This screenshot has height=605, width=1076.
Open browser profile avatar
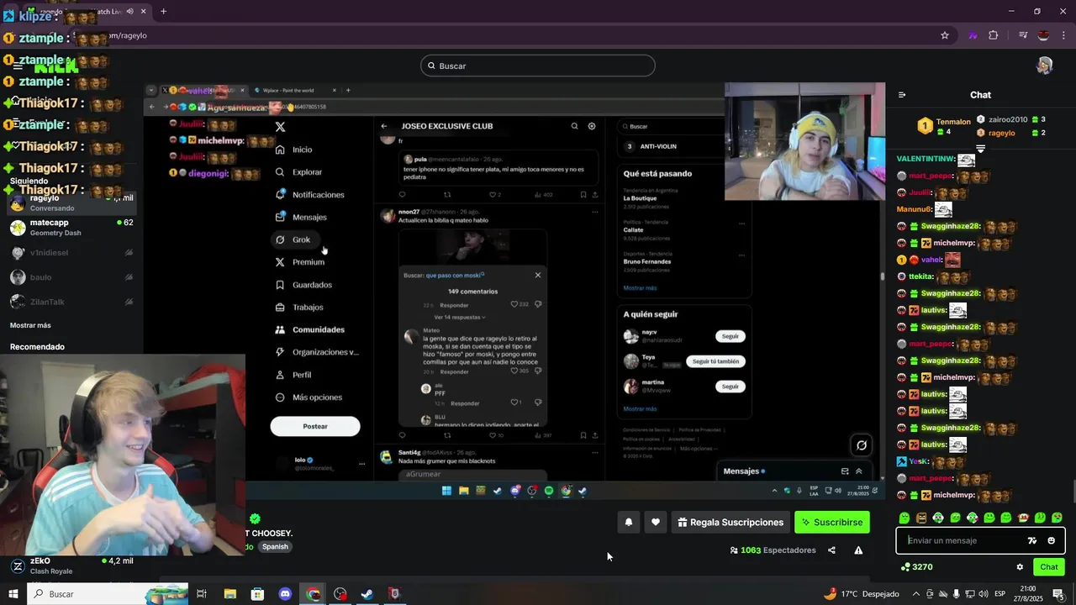tap(1043, 35)
